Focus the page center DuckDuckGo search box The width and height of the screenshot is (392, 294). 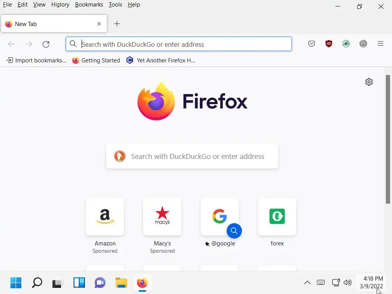pos(192,156)
